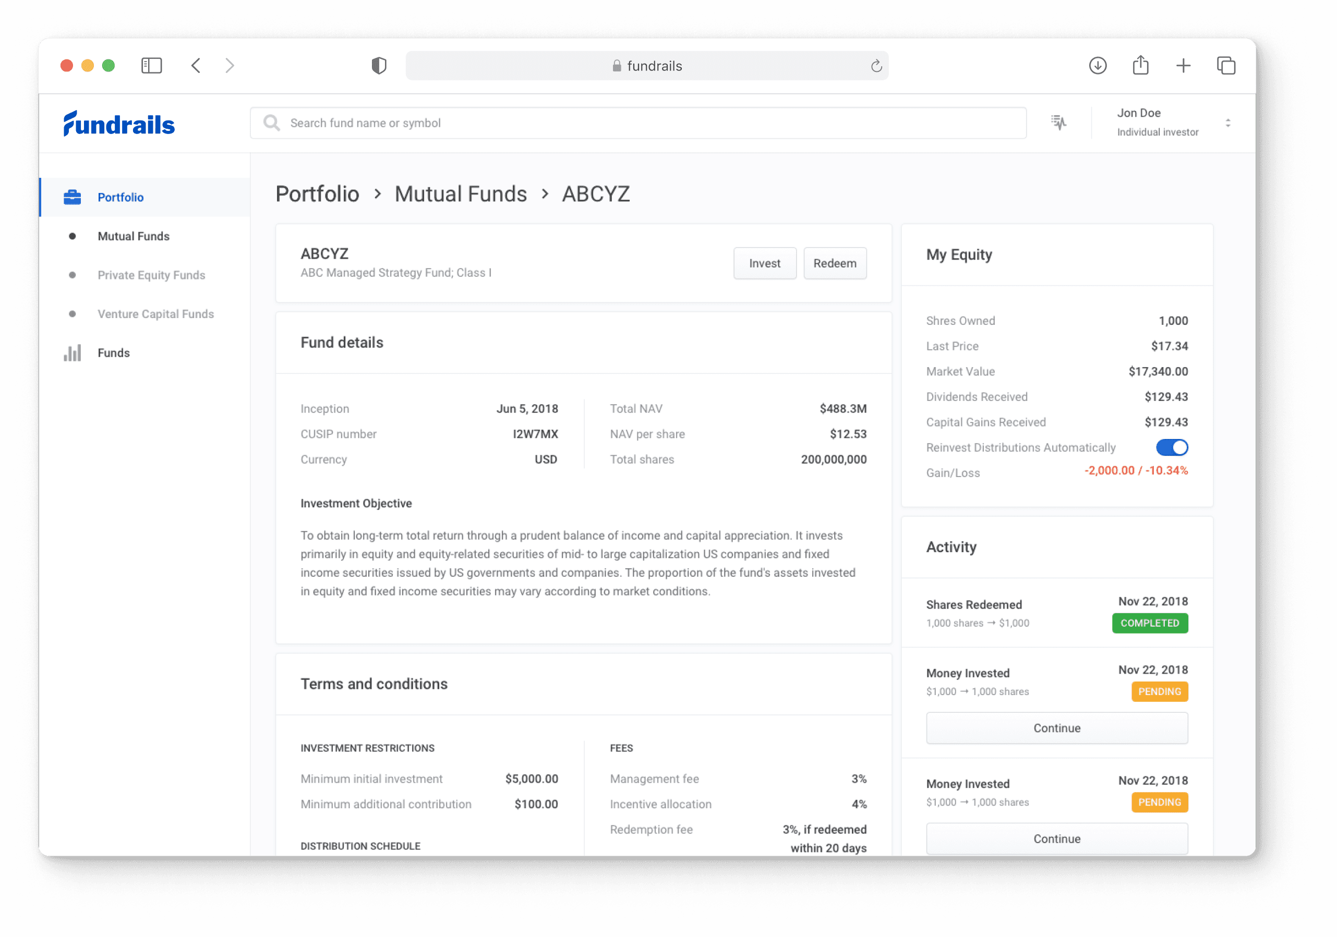1337x937 pixels.
Task: Click the browser share icon
Action: click(x=1140, y=66)
